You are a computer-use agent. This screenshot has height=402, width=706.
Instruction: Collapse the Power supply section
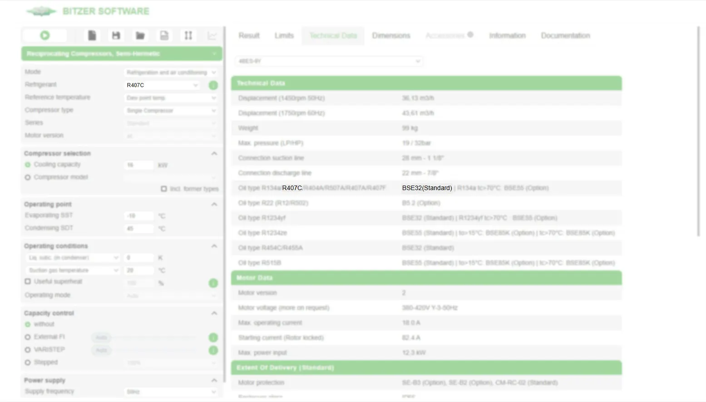coord(214,380)
